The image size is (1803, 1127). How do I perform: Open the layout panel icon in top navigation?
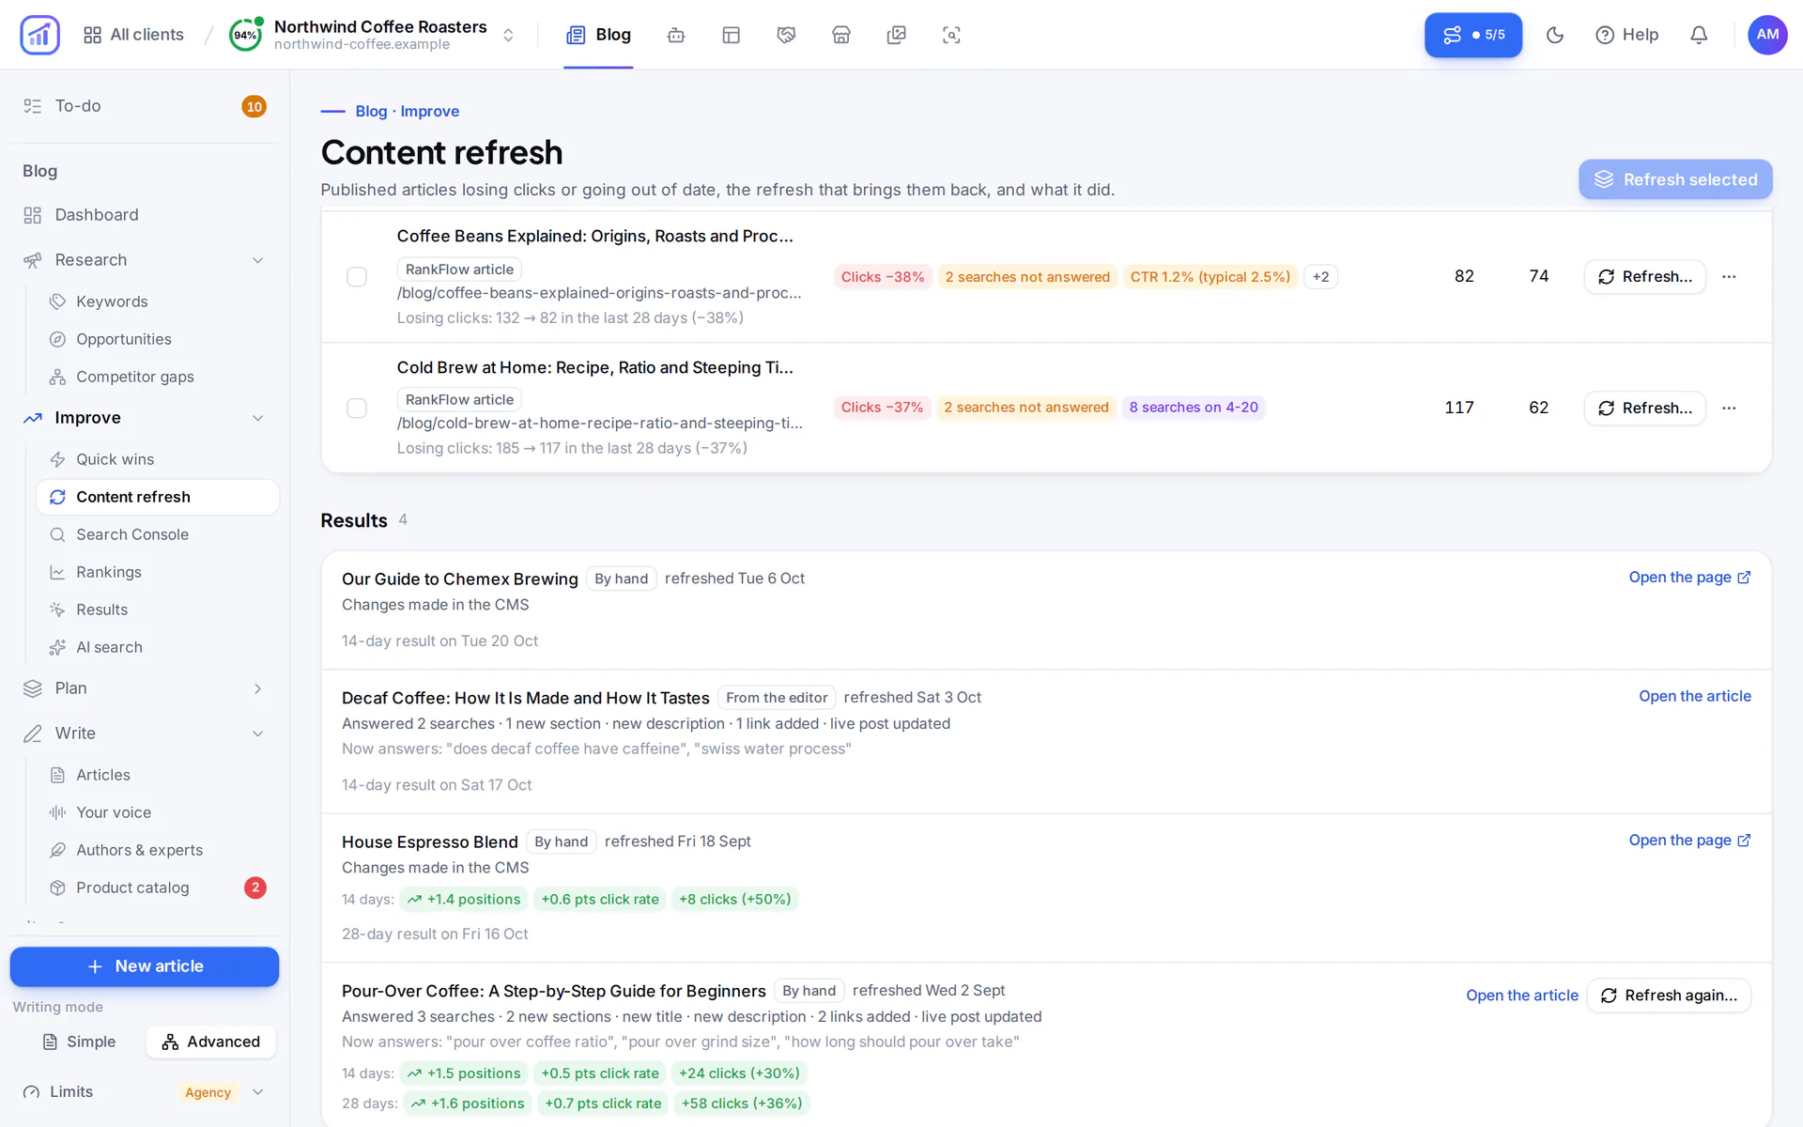pos(732,35)
